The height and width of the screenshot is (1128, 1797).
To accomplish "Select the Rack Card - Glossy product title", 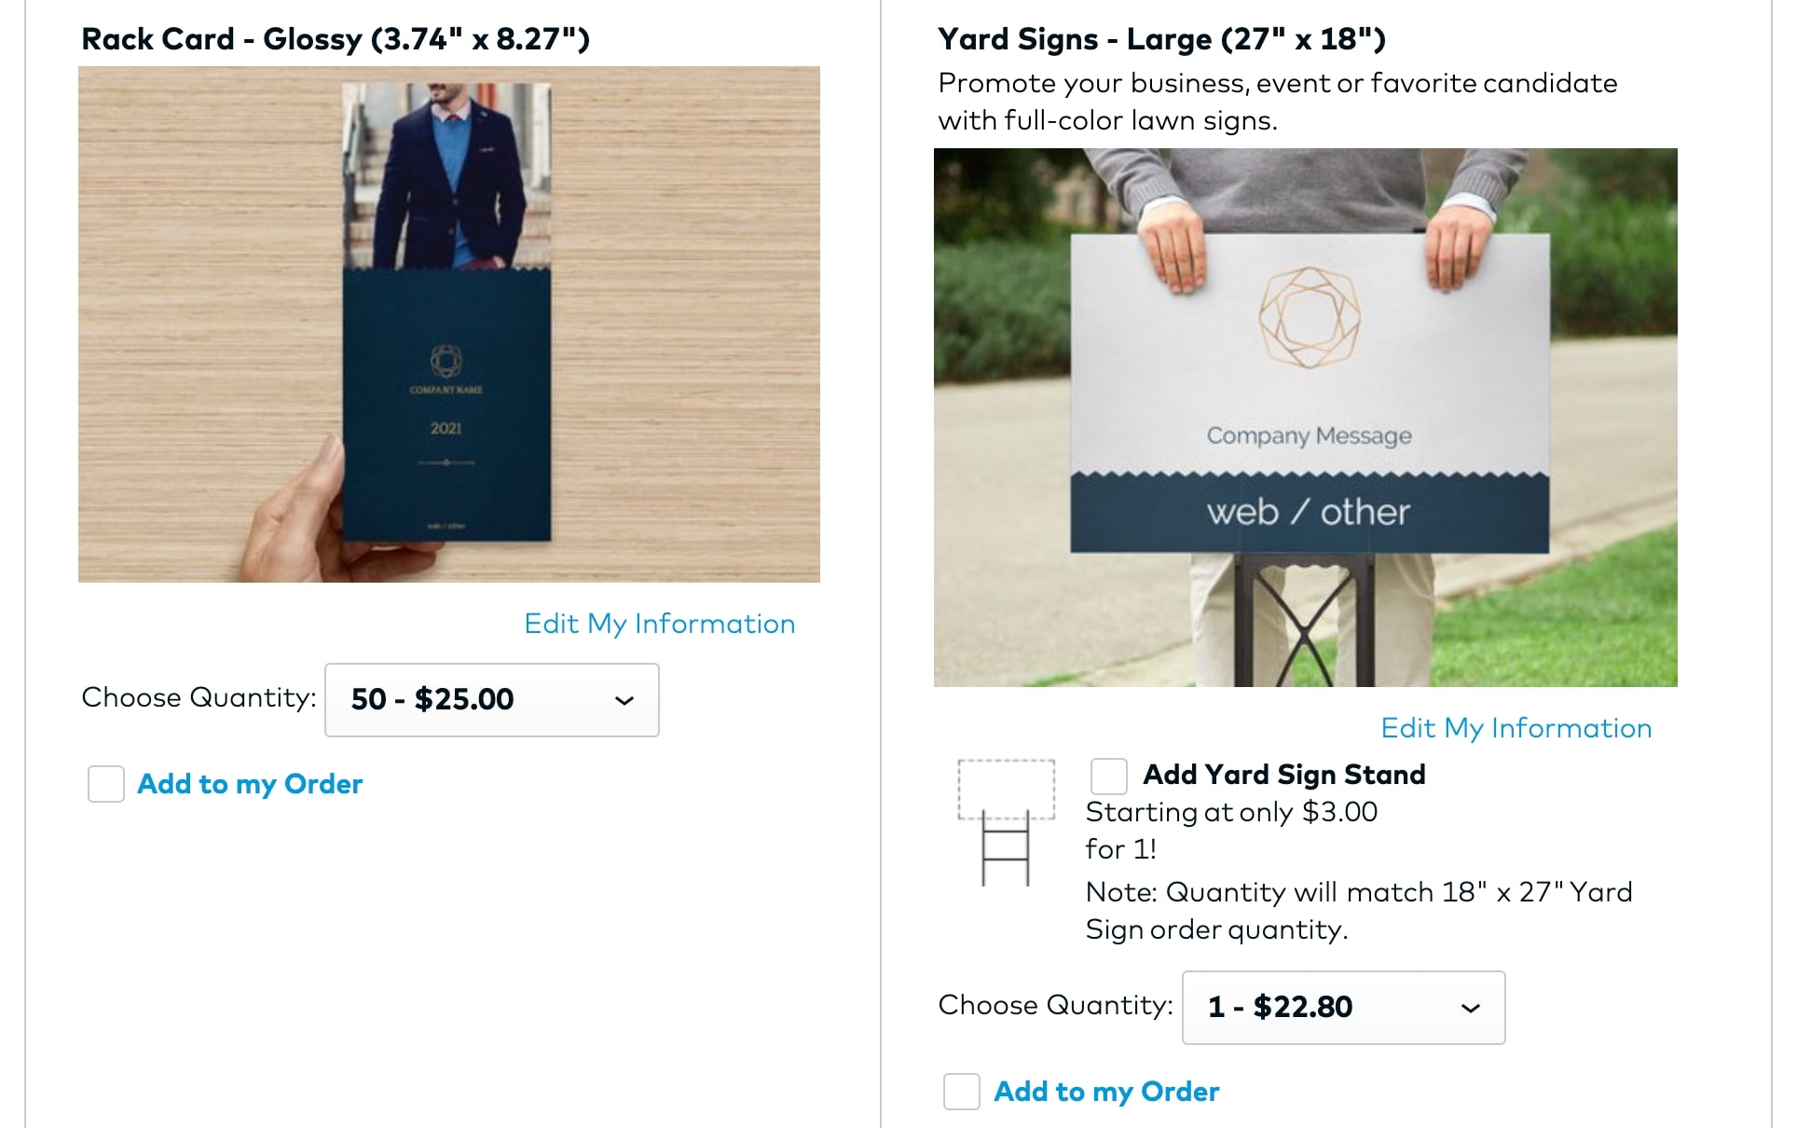I will pyautogui.click(x=336, y=39).
